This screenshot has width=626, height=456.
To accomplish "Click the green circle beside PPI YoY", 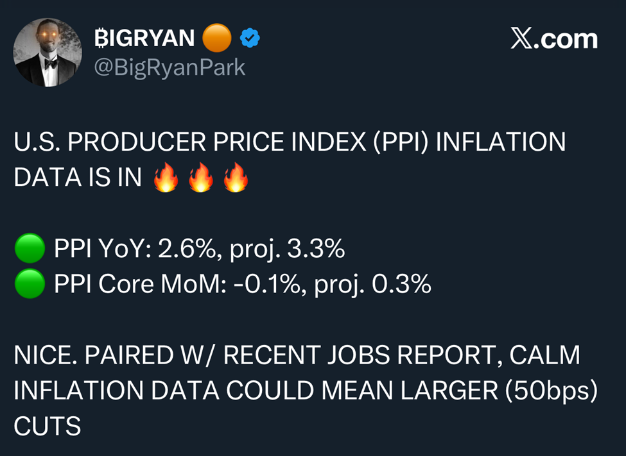I will (x=30, y=249).
